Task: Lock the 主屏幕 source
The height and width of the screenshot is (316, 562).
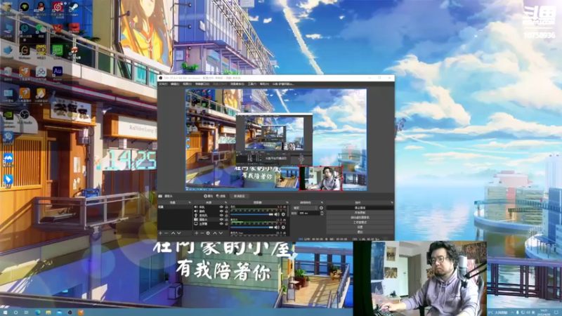Action: (x=226, y=224)
